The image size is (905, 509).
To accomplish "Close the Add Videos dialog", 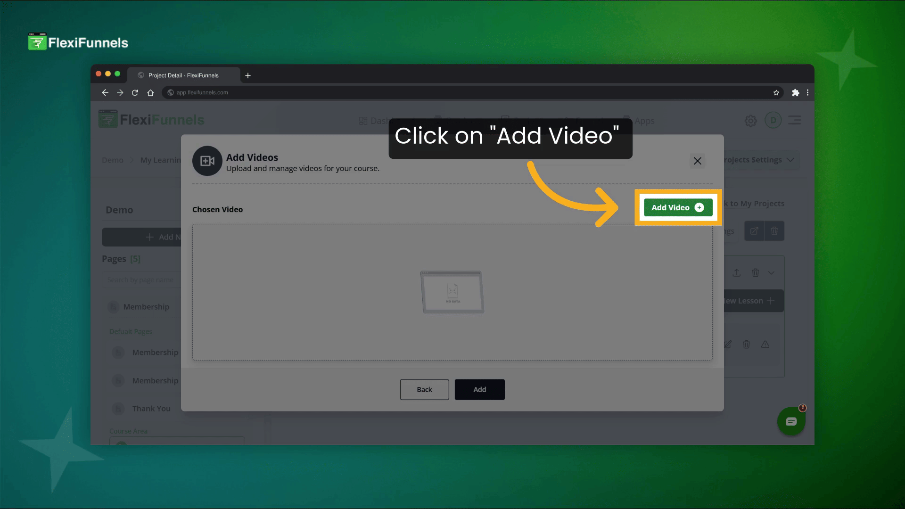I will tap(697, 161).
